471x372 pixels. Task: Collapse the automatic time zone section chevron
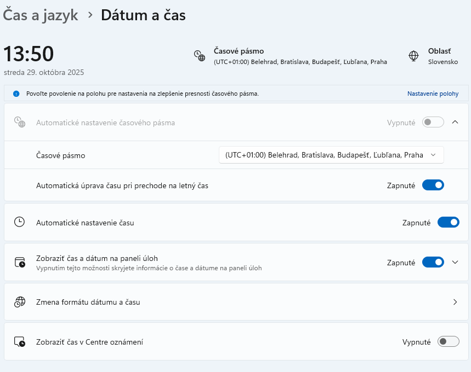point(455,123)
